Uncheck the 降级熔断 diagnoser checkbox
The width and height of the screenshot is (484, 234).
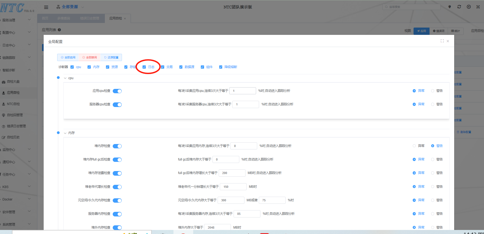click(221, 67)
